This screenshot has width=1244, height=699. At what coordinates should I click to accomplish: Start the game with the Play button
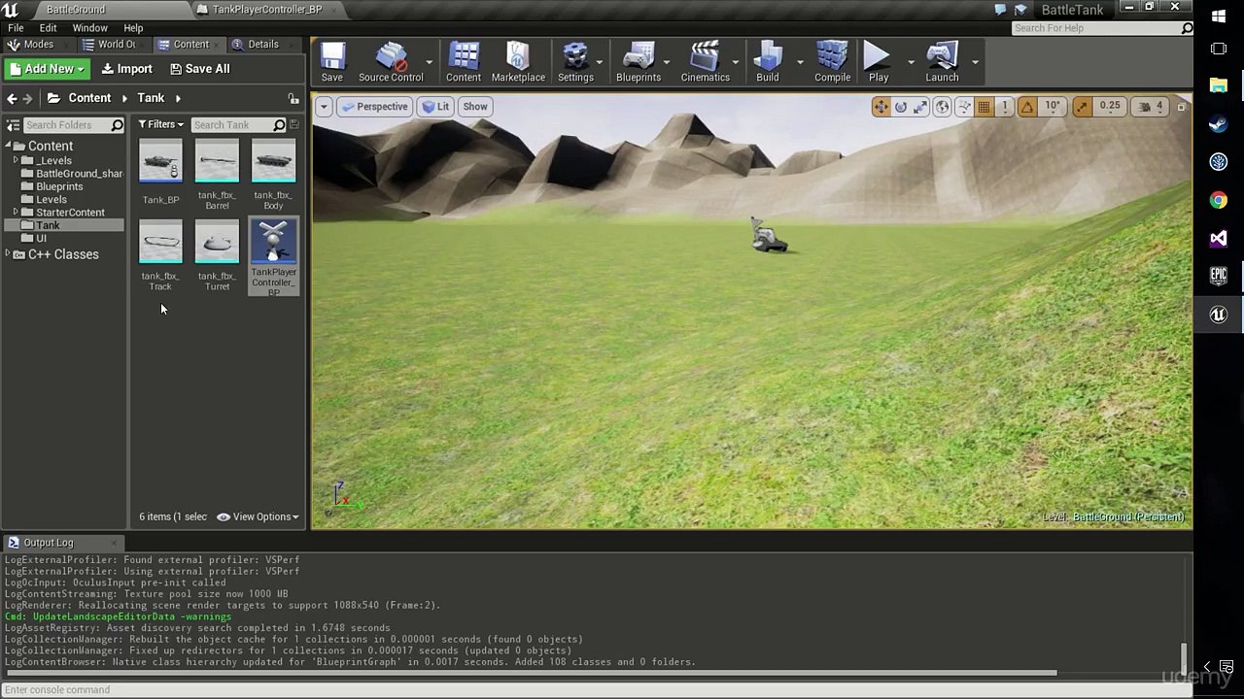[x=879, y=62]
